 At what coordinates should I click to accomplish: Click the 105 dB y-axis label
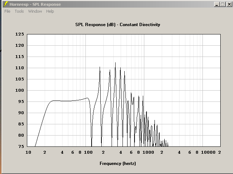20,79
